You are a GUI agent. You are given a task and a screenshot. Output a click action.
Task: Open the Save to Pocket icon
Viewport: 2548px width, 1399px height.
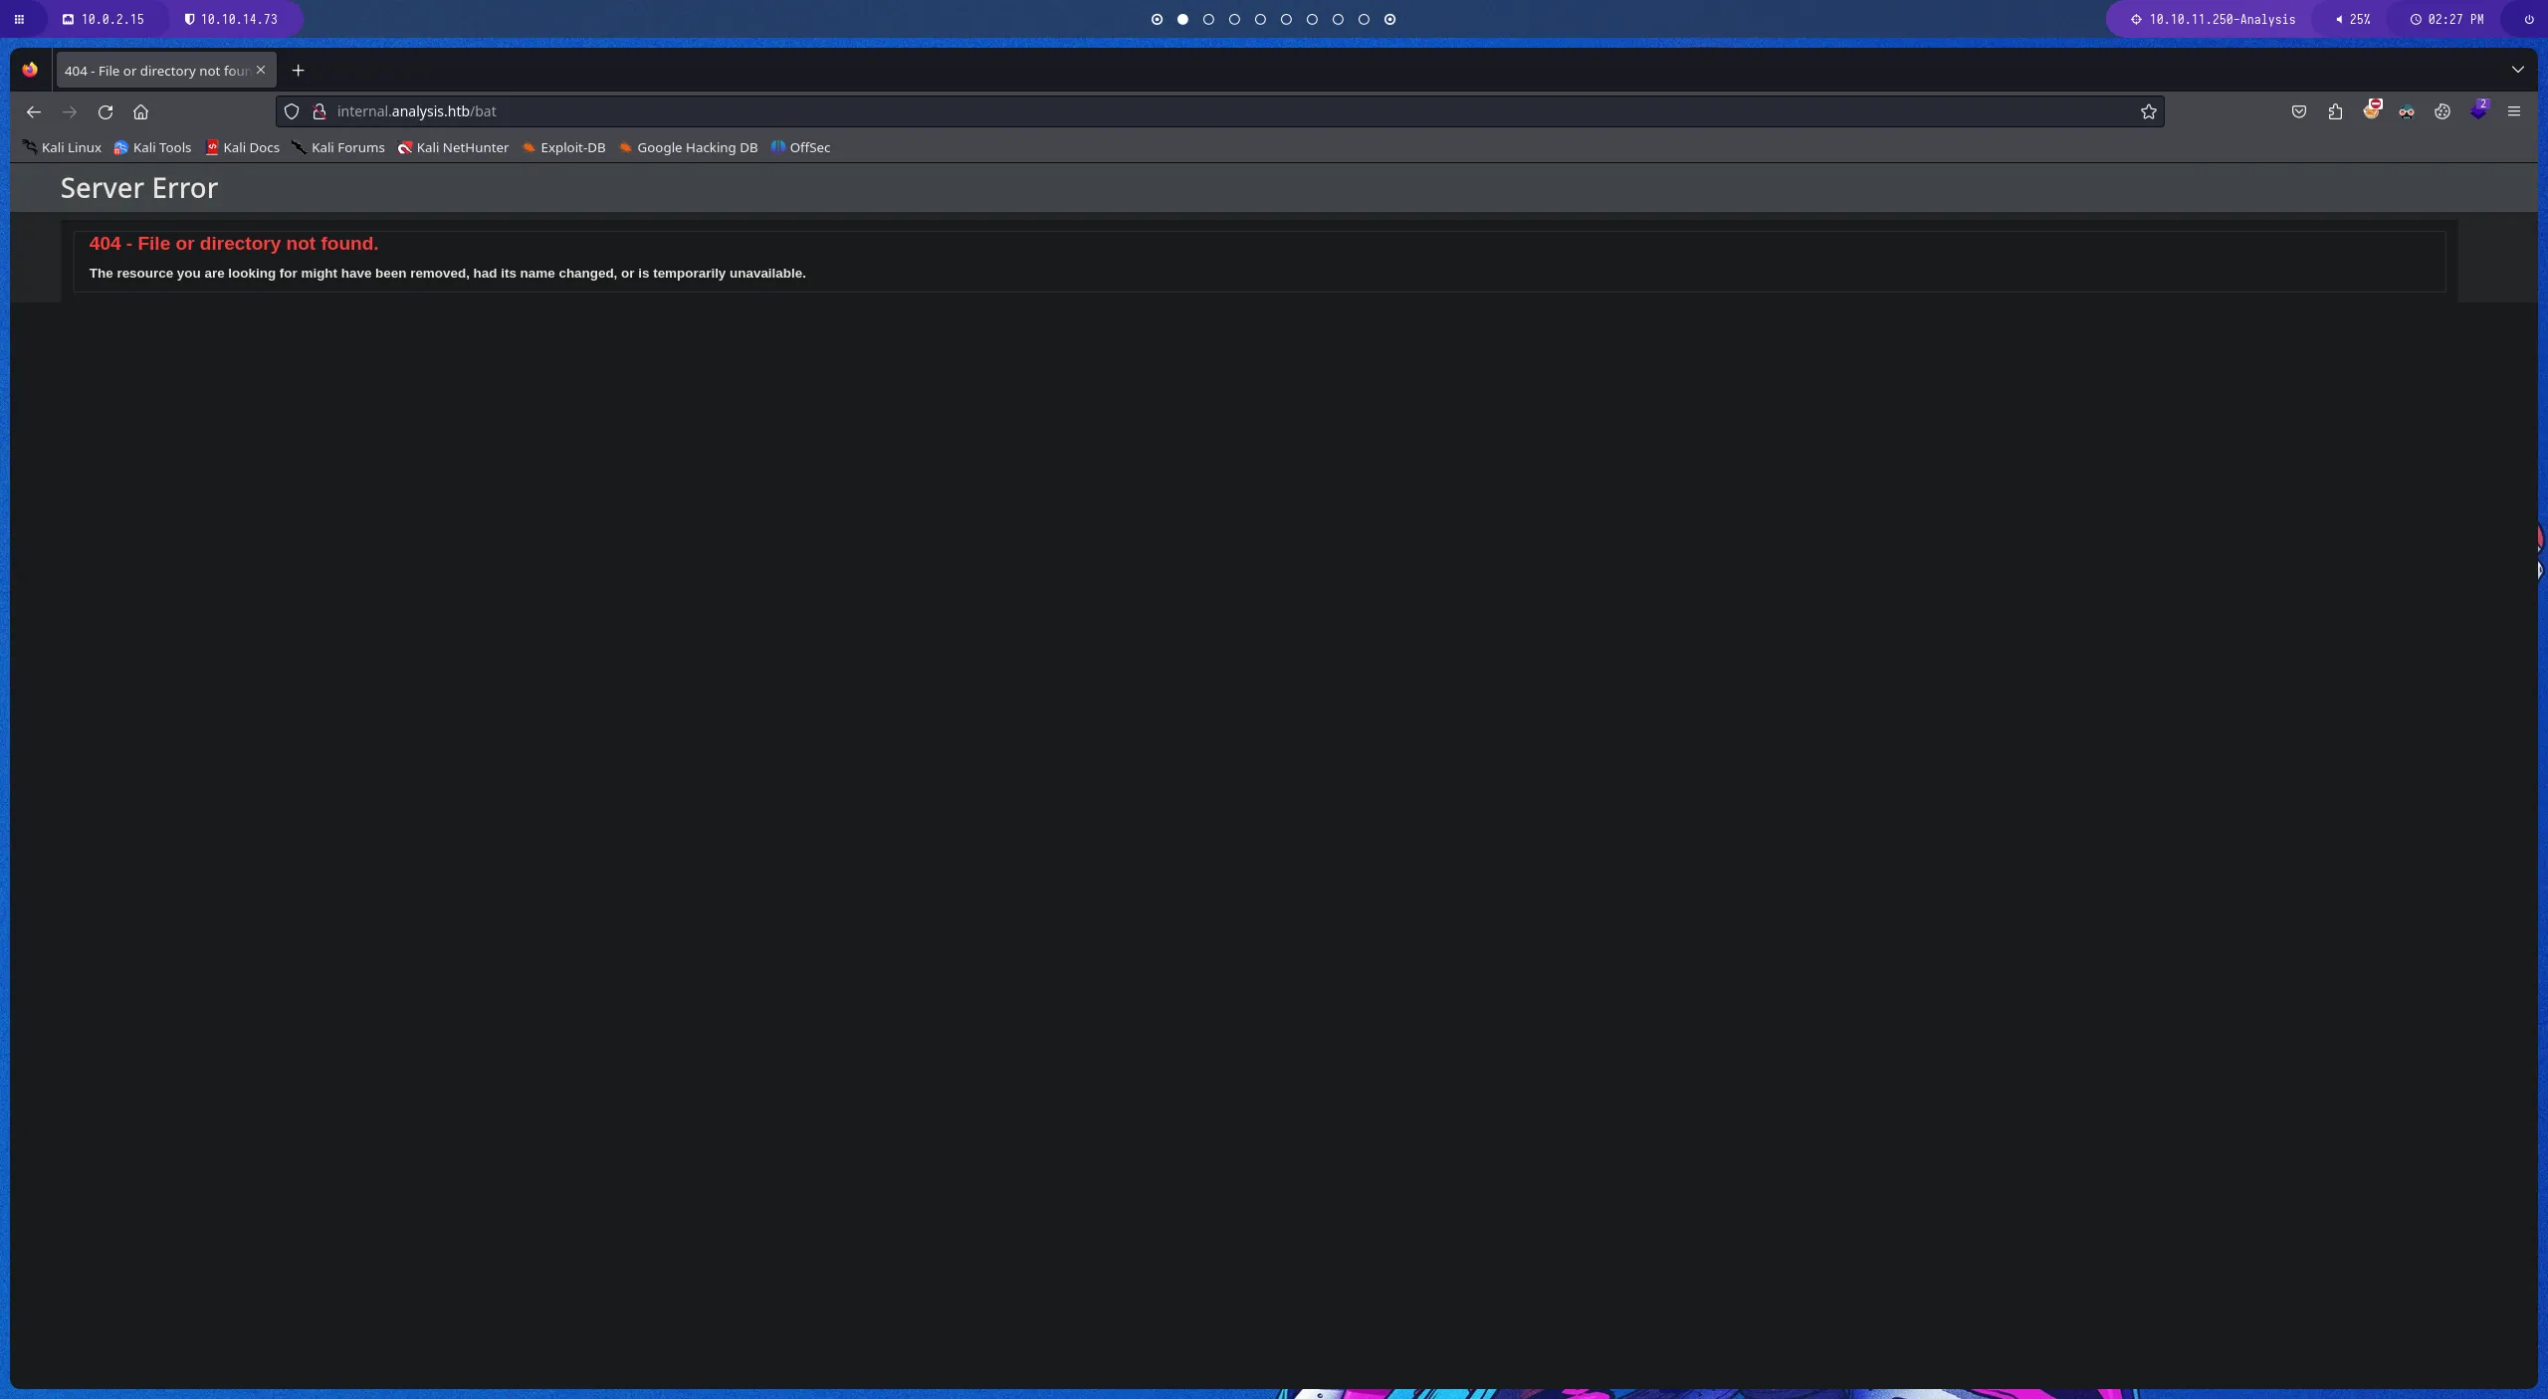(x=2298, y=111)
